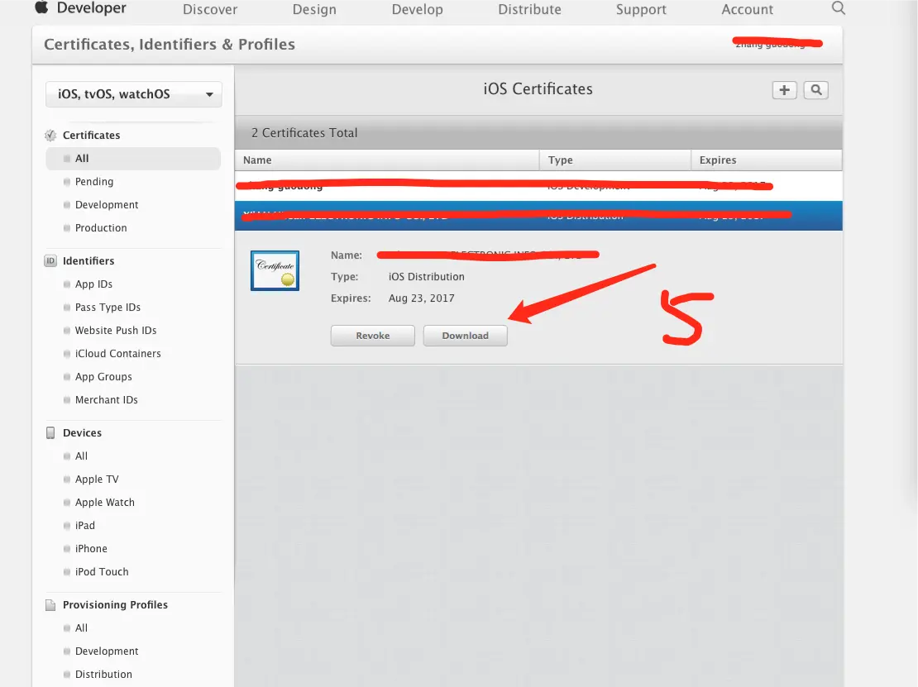Viewport: 918px width, 687px height.
Task: Sort certificates by Expires column header
Action: pos(766,160)
